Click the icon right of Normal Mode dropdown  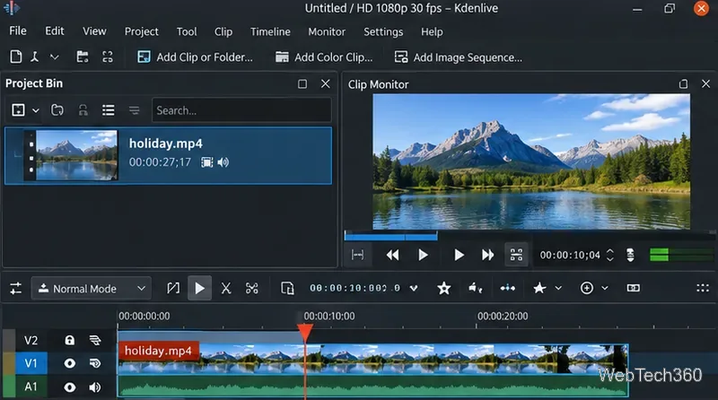tap(173, 288)
